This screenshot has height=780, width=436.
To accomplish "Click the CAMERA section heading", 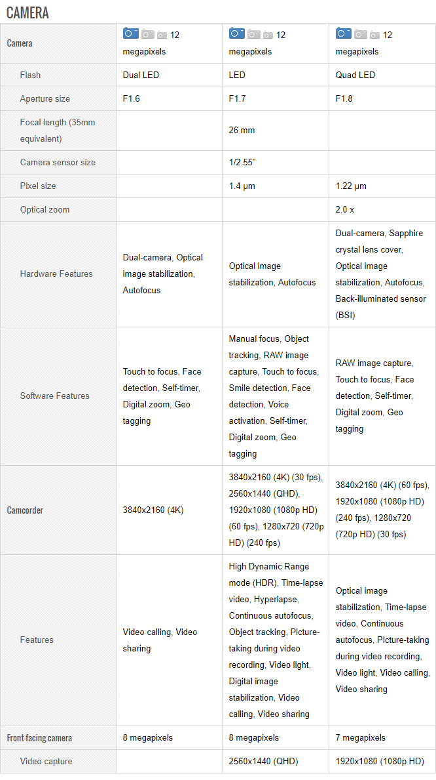I will pyautogui.click(x=27, y=12).
